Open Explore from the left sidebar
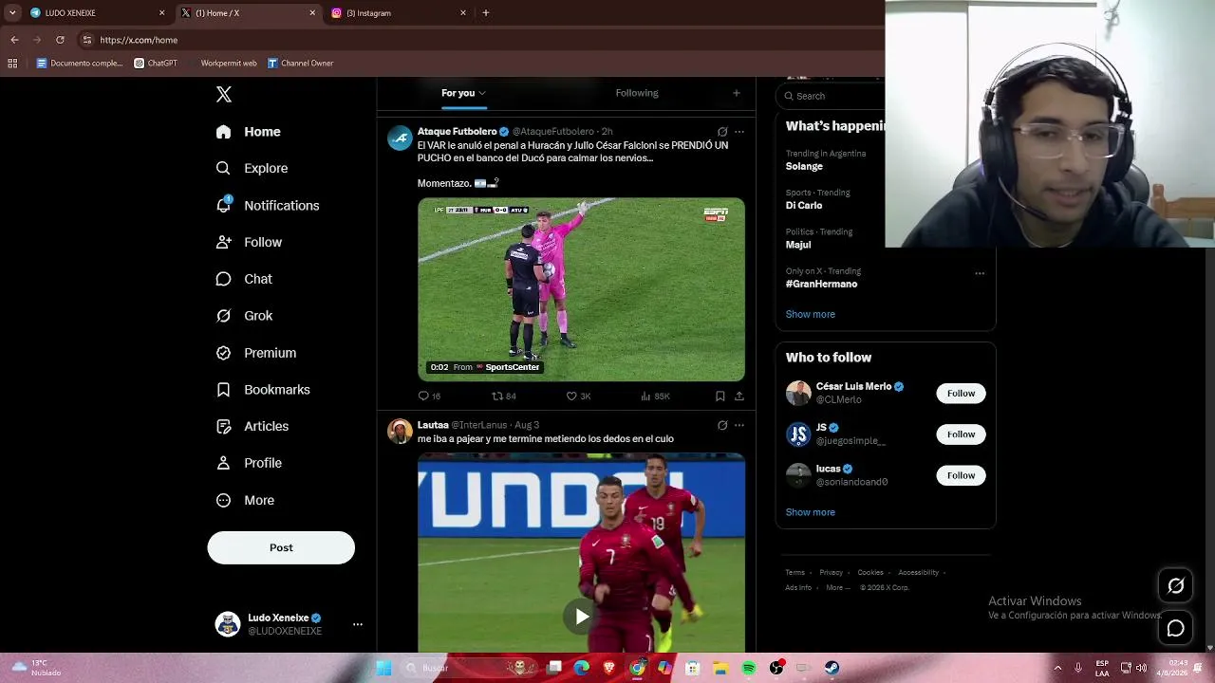The height and width of the screenshot is (683, 1215). [252, 168]
